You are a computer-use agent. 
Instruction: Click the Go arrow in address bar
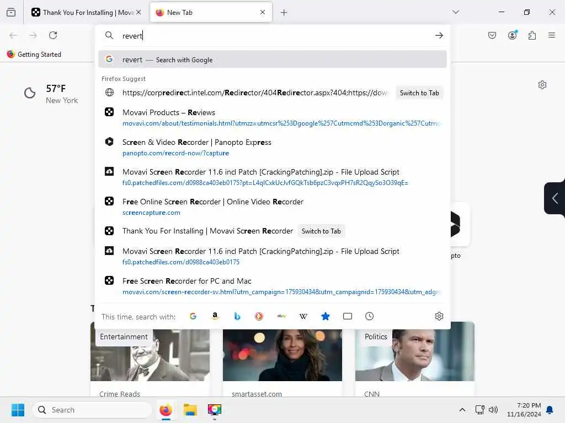[x=439, y=35]
